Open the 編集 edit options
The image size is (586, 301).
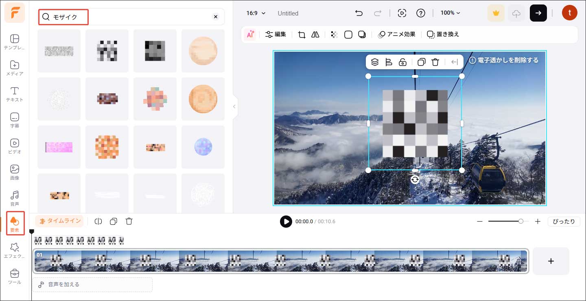tap(276, 35)
